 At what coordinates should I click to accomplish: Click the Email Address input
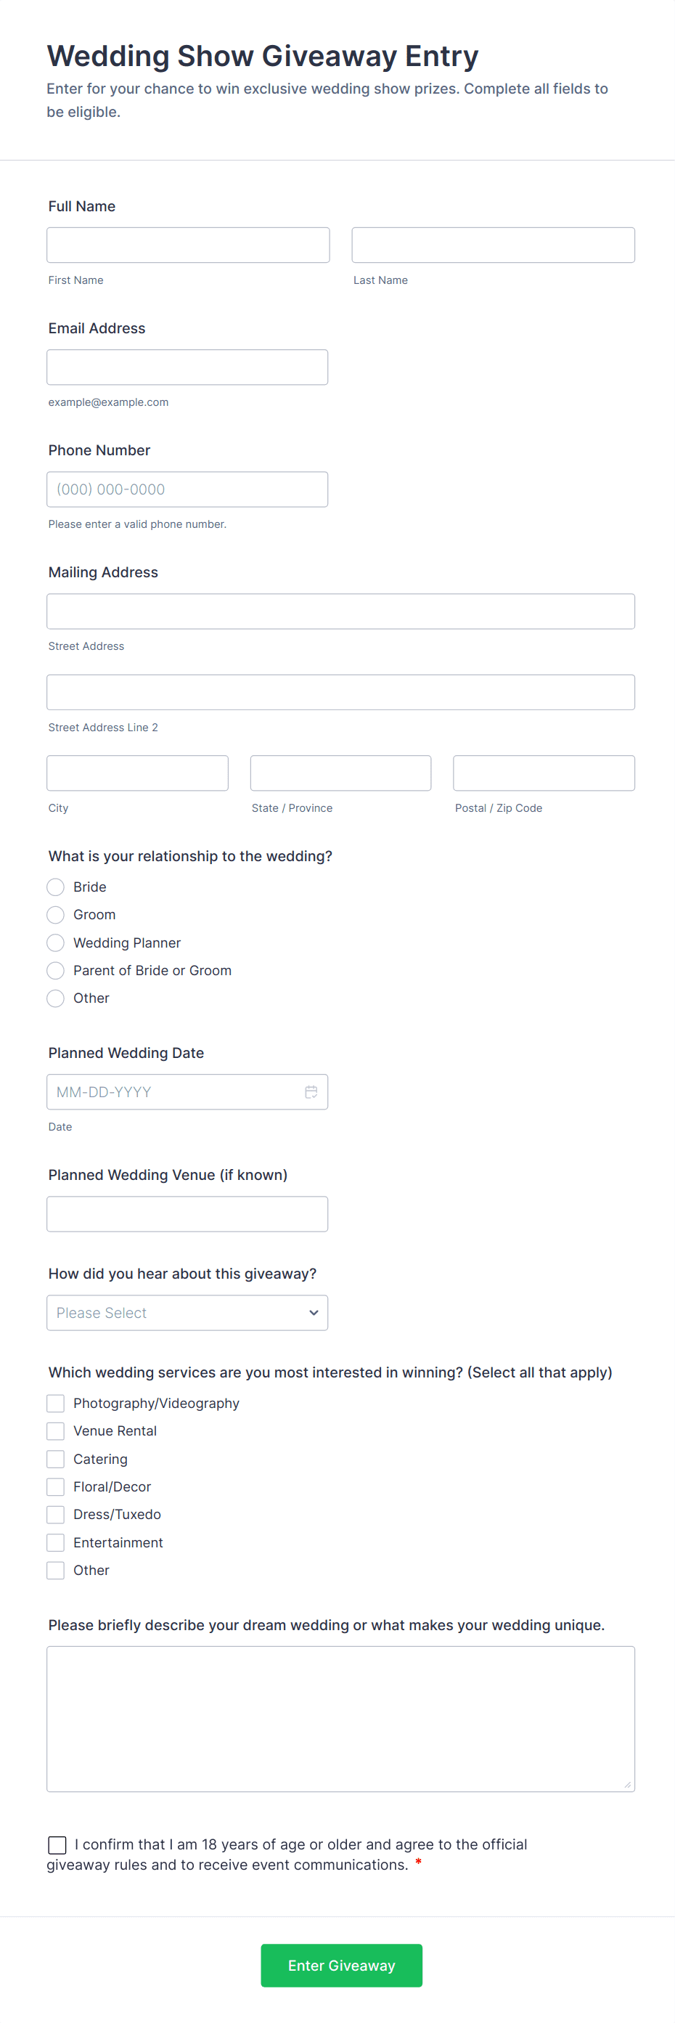coord(187,367)
